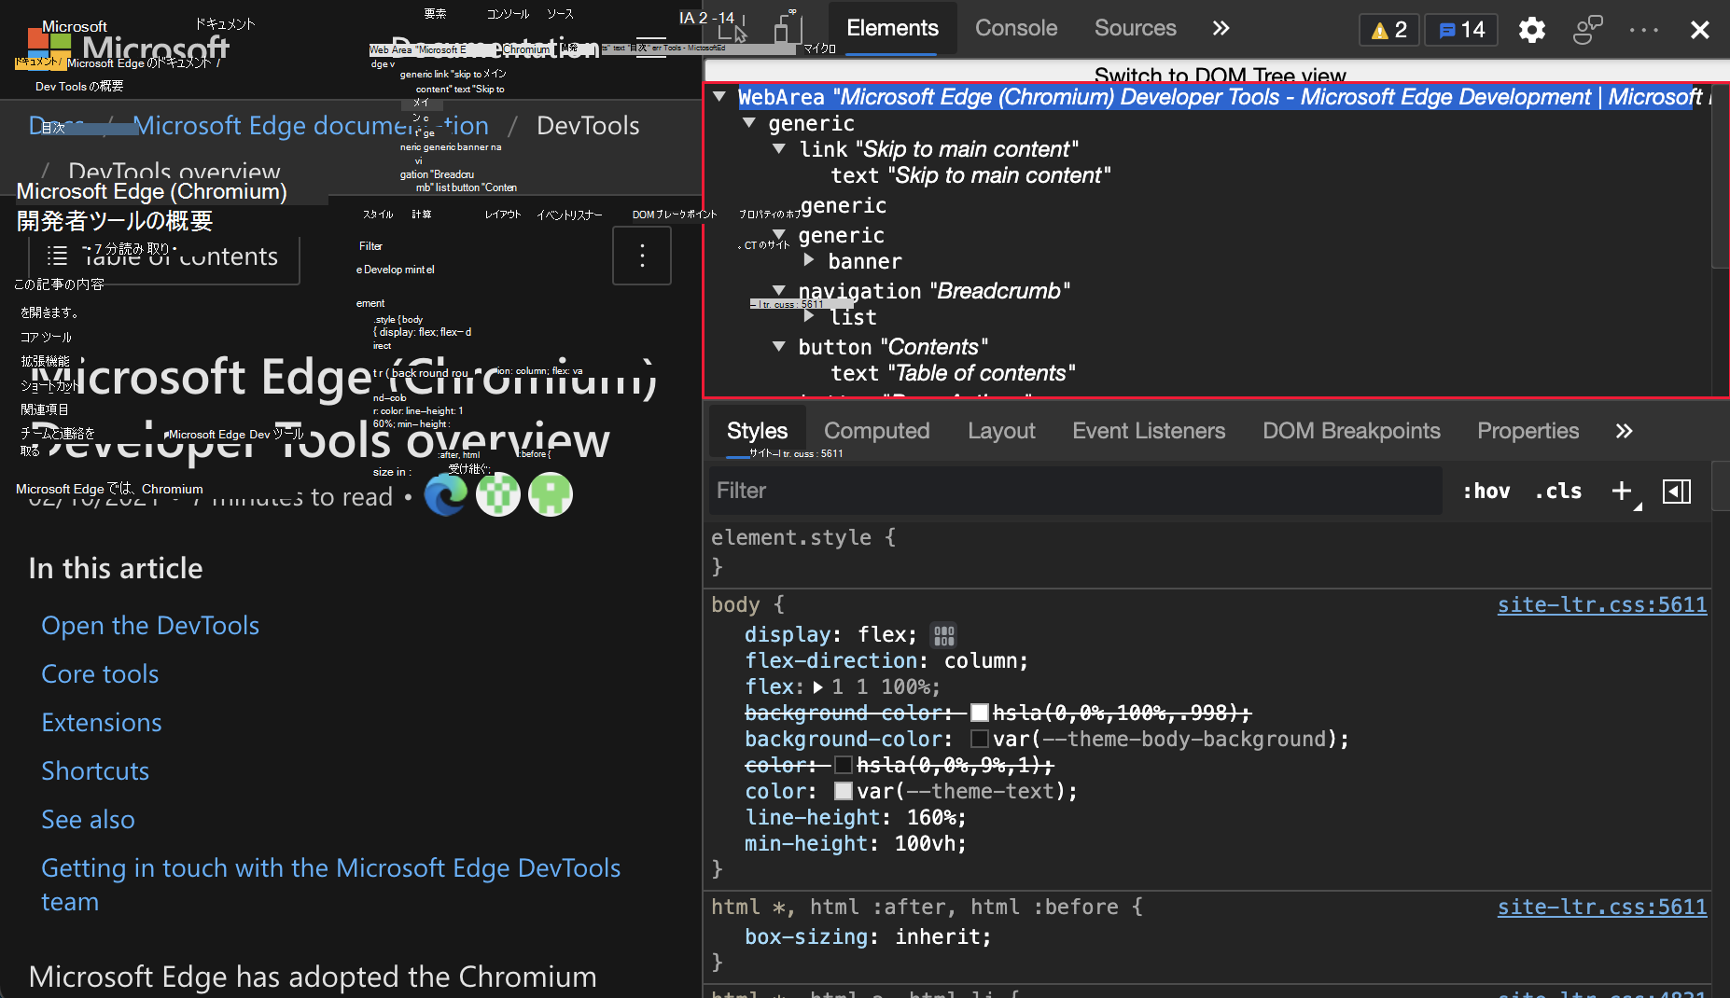This screenshot has height=998, width=1730.
Task: Toggle device emulation mode icon
Action: pos(788,29)
